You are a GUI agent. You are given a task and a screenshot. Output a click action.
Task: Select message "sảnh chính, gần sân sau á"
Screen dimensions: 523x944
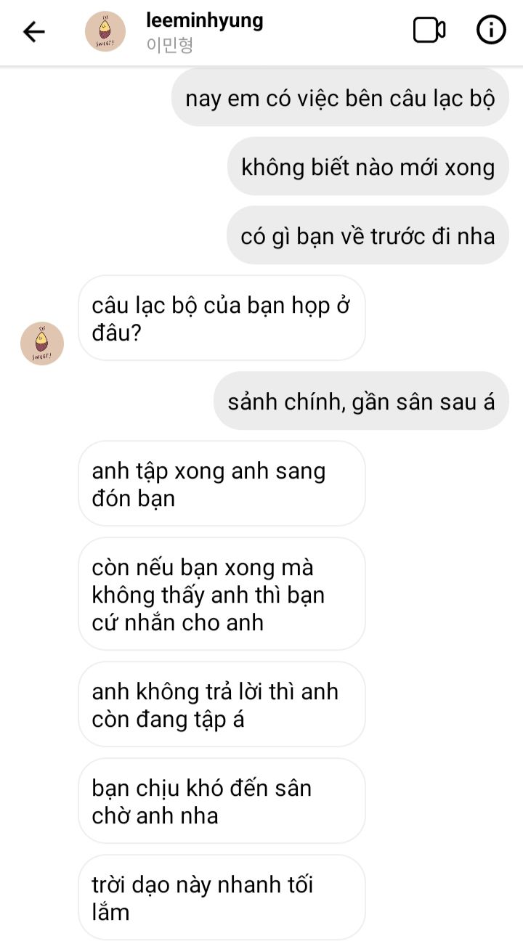tap(361, 402)
